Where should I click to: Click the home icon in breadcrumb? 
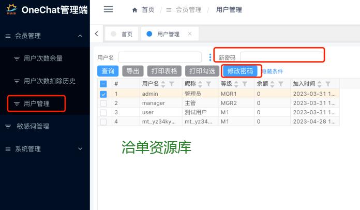pyautogui.click(x=135, y=10)
